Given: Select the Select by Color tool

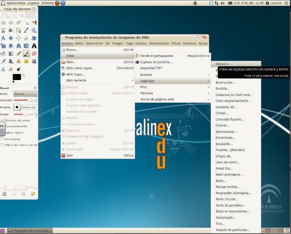Looking at the screenshot, I should tap(34, 23).
